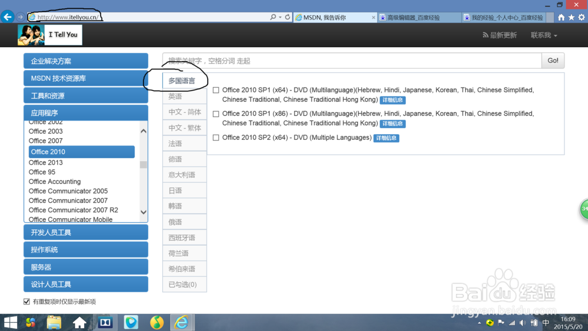This screenshot has width=588, height=331.
Task: Click the green security tray icon
Action: (x=490, y=322)
